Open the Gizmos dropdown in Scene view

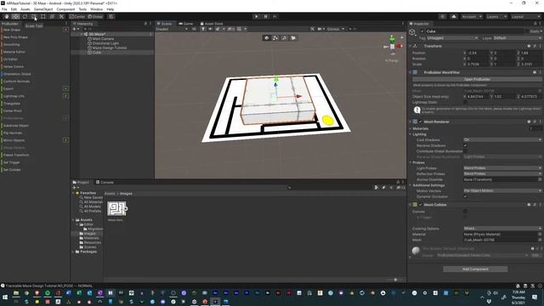coord(336,29)
